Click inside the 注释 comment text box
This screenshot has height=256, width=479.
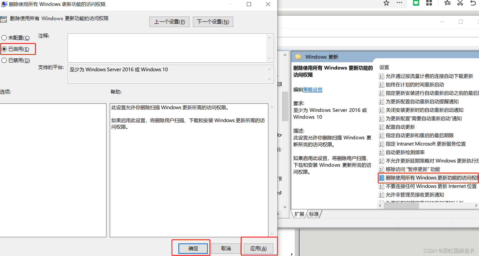[167, 48]
